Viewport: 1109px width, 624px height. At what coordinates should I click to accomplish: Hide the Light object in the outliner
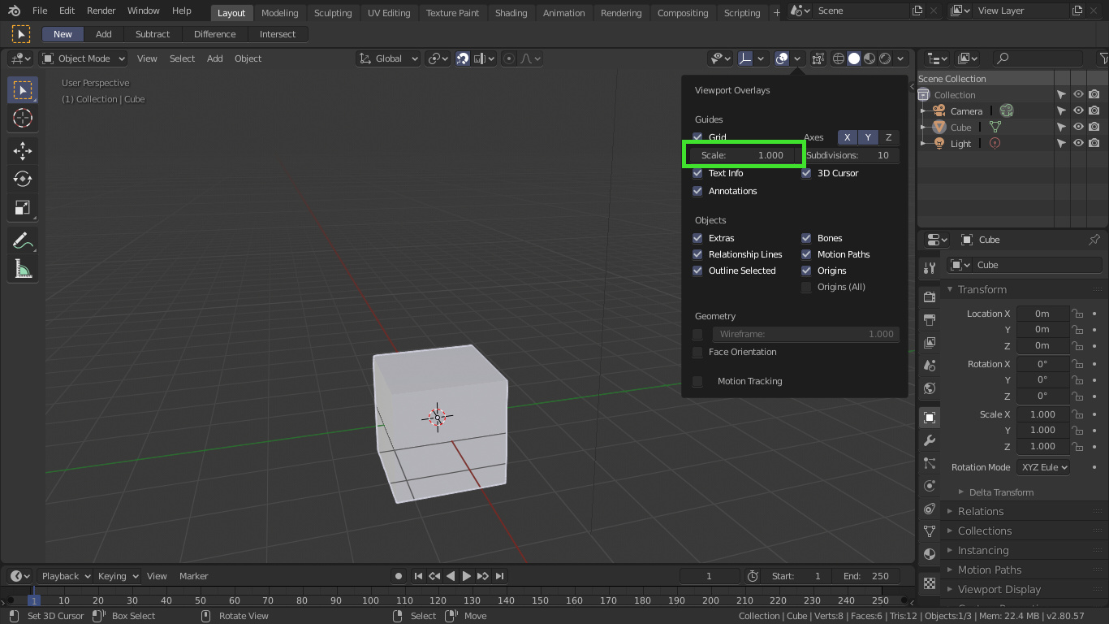[x=1077, y=143]
